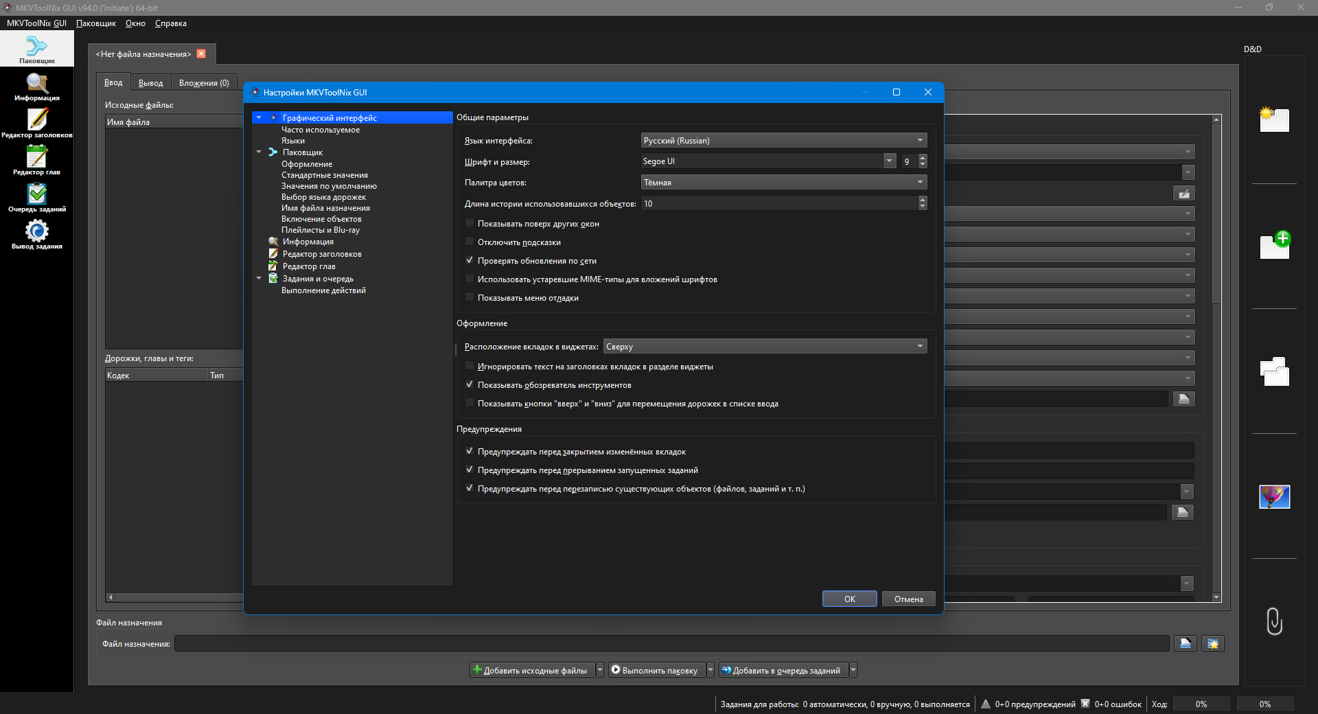Click the vertical scrollbar of the properties panel

coord(1216,358)
